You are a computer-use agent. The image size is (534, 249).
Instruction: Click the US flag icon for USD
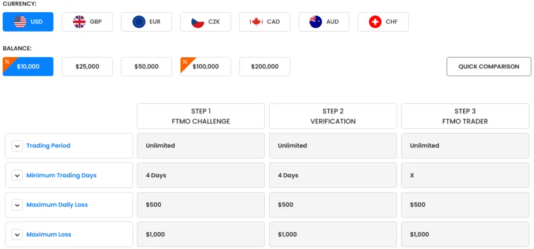point(20,22)
